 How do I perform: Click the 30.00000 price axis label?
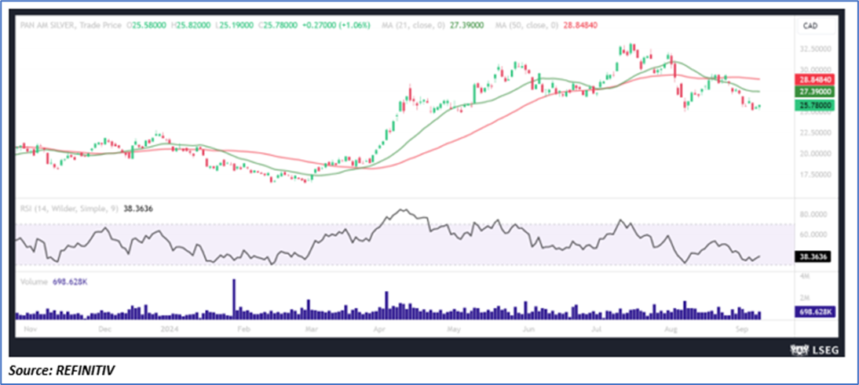click(x=817, y=70)
